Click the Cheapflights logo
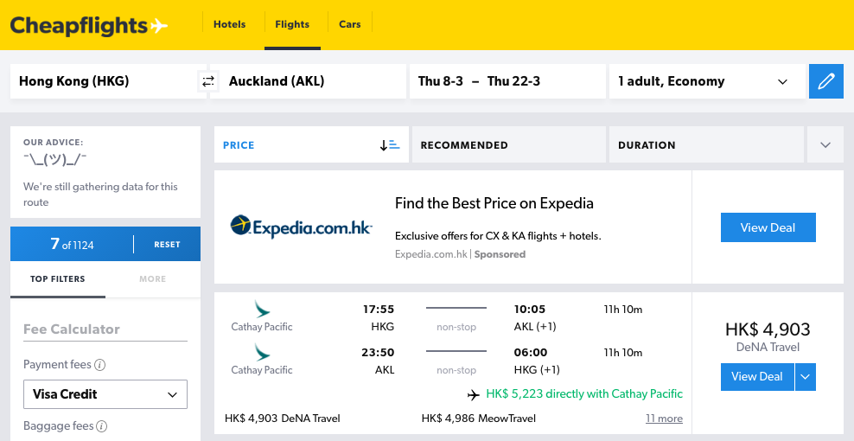This screenshot has width=854, height=441. [89, 25]
